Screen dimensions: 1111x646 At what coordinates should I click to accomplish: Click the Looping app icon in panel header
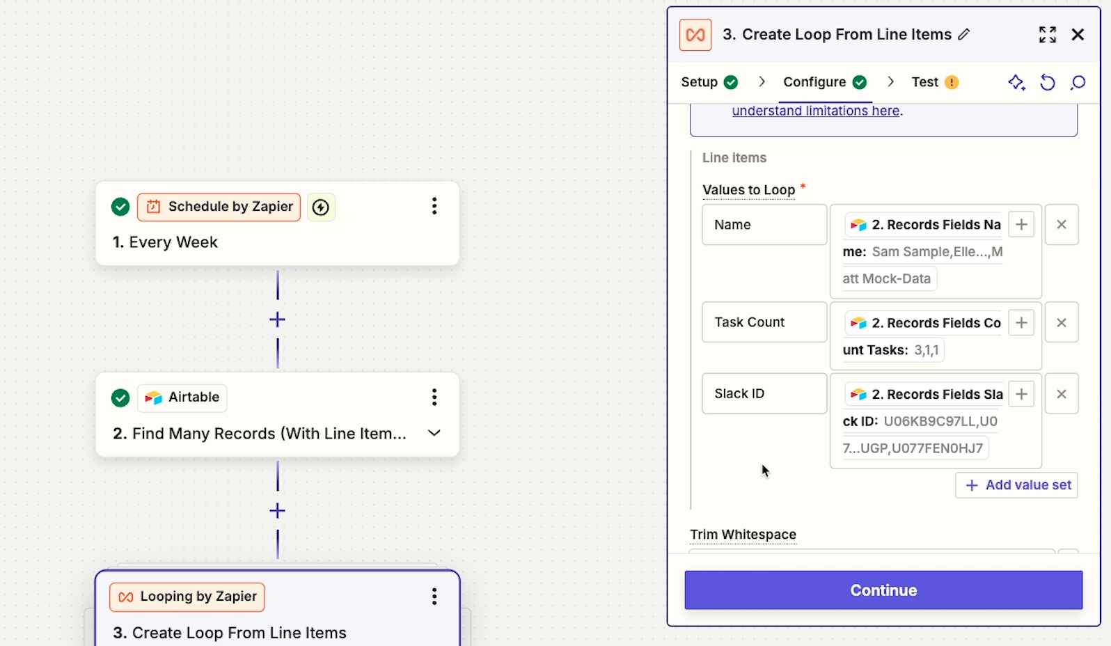[695, 35]
